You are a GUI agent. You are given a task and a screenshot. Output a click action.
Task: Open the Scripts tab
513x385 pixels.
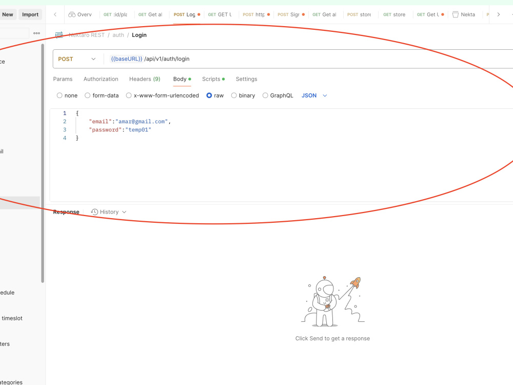(213, 79)
